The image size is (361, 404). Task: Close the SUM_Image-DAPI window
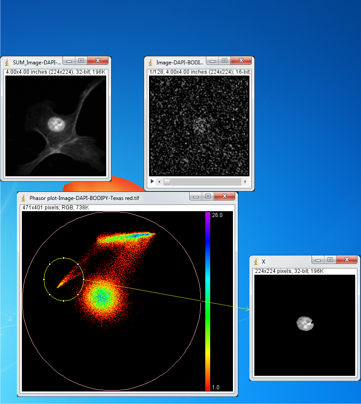[98, 60]
